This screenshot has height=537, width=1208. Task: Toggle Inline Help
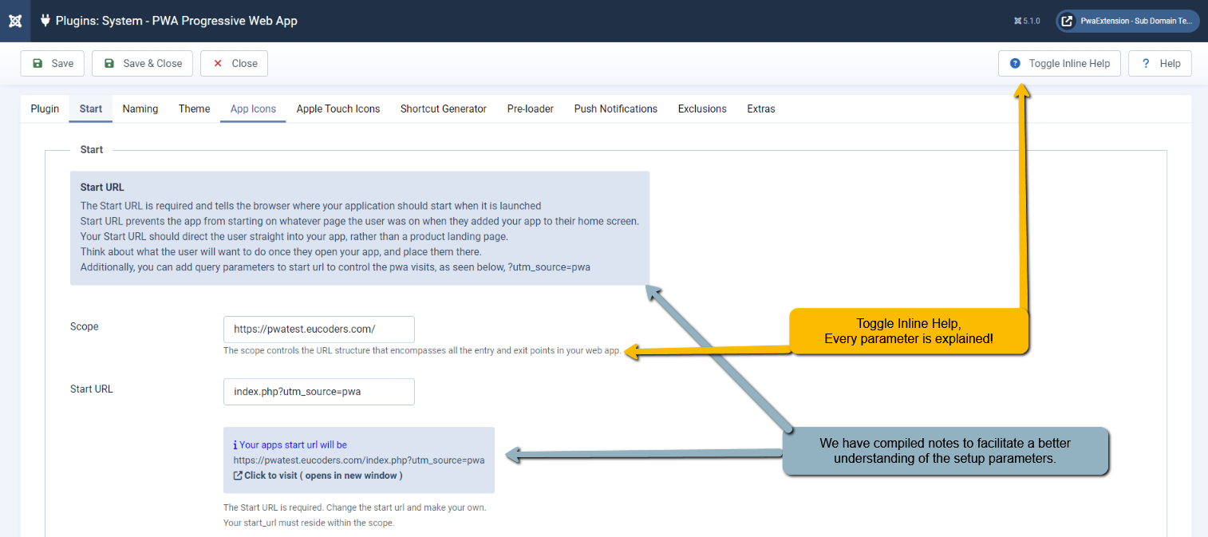point(1060,64)
